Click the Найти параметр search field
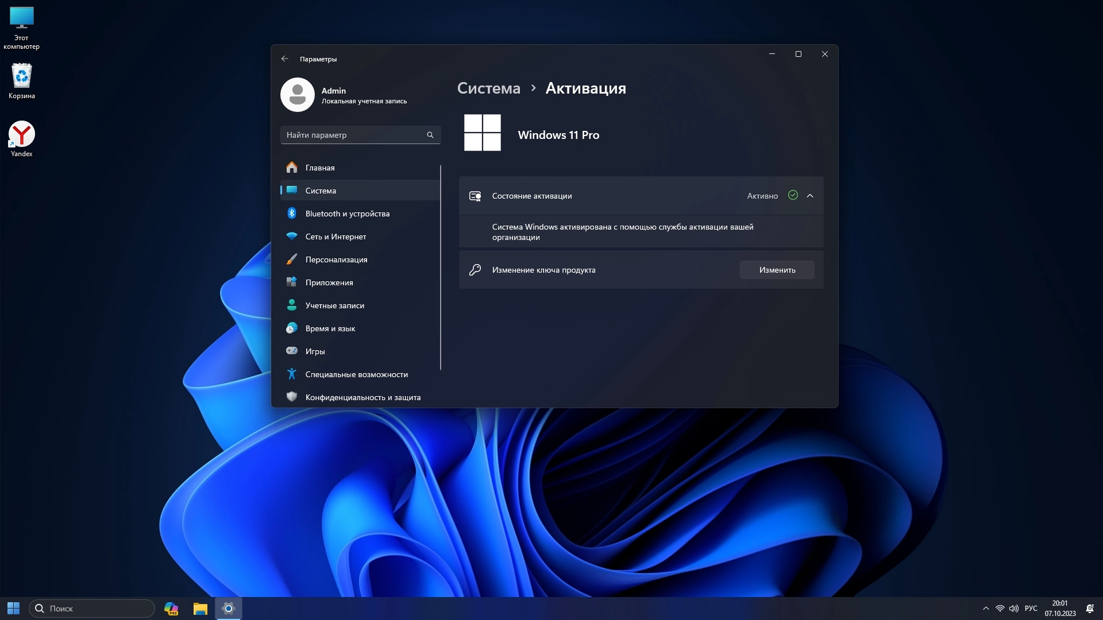 coord(353,135)
